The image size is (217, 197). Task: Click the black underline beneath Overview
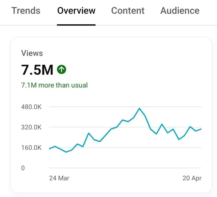pos(76,25)
